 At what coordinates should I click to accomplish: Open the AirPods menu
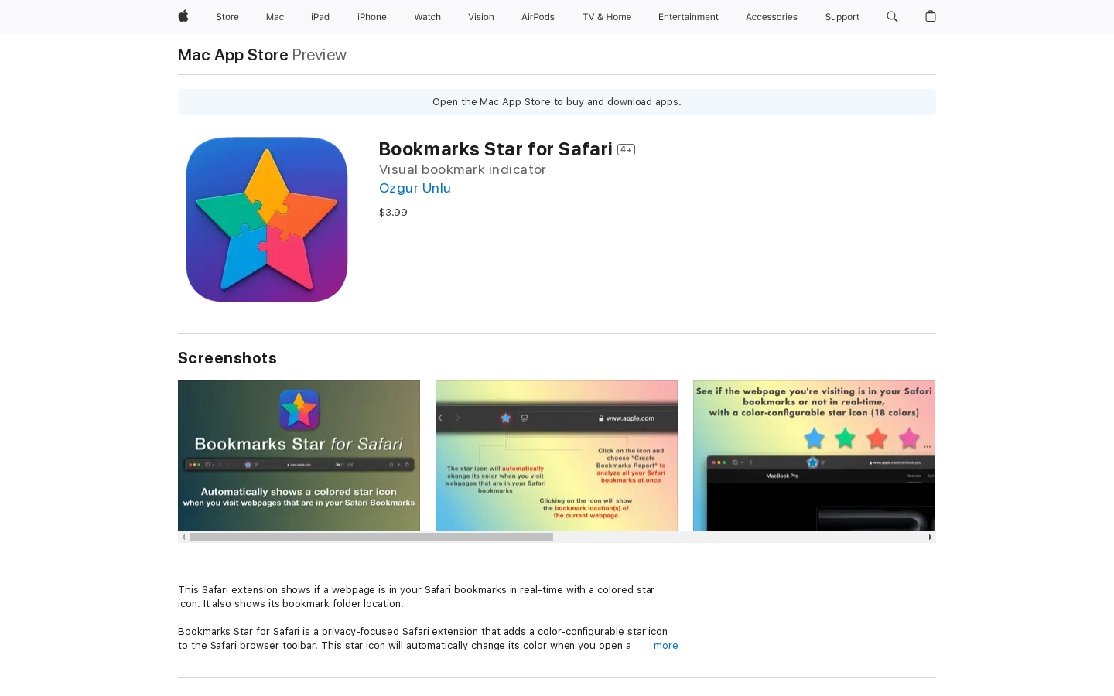click(538, 17)
